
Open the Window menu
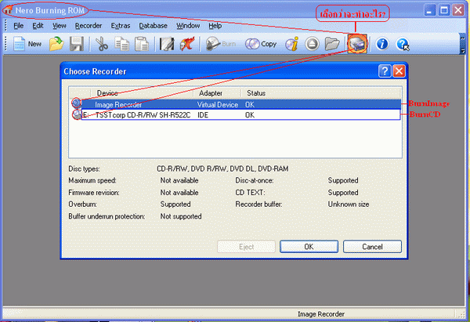188,26
